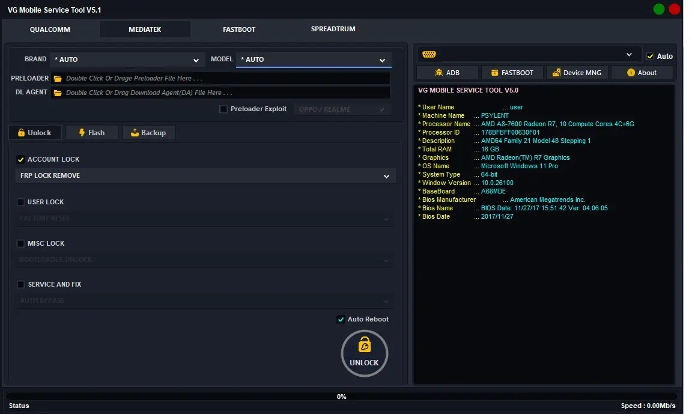Click the Download Agent file input field
Viewport: 692px width, 414px height.
tap(220, 93)
